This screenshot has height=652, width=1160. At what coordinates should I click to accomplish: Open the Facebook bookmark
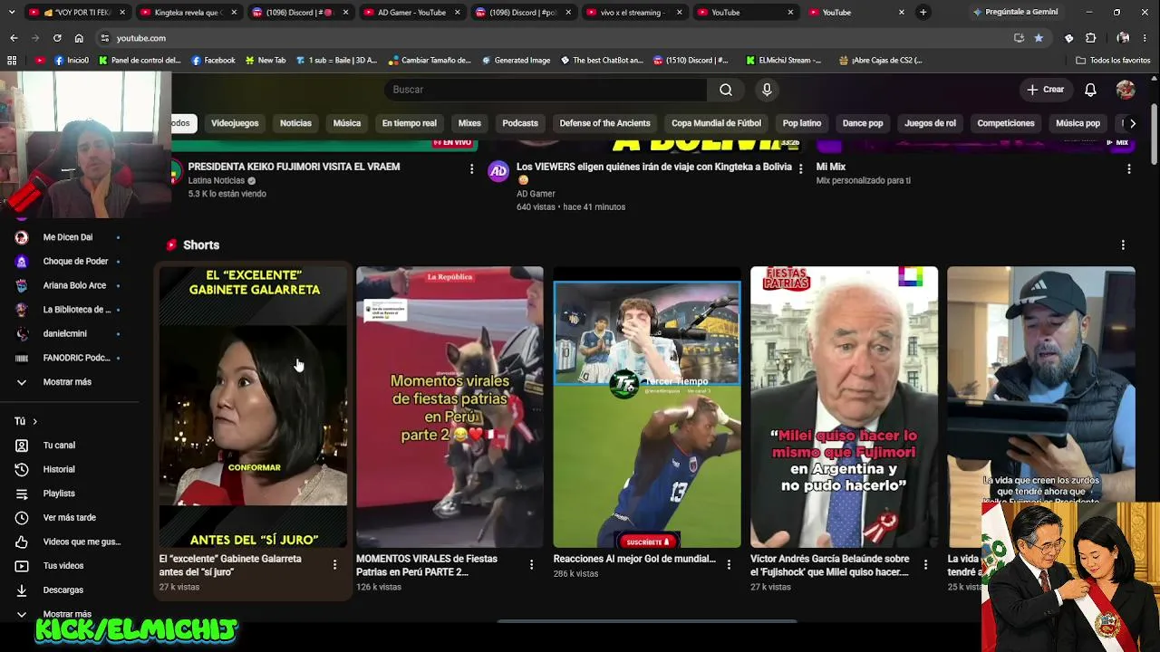tap(213, 61)
